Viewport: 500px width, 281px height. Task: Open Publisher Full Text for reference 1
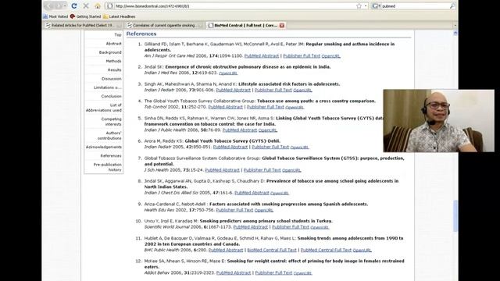coord(302,55)
